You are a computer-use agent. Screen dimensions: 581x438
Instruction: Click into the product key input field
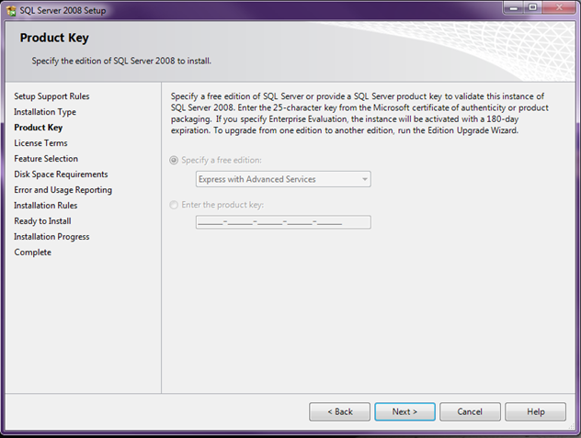pyautogui.click(x=283, y=222)
